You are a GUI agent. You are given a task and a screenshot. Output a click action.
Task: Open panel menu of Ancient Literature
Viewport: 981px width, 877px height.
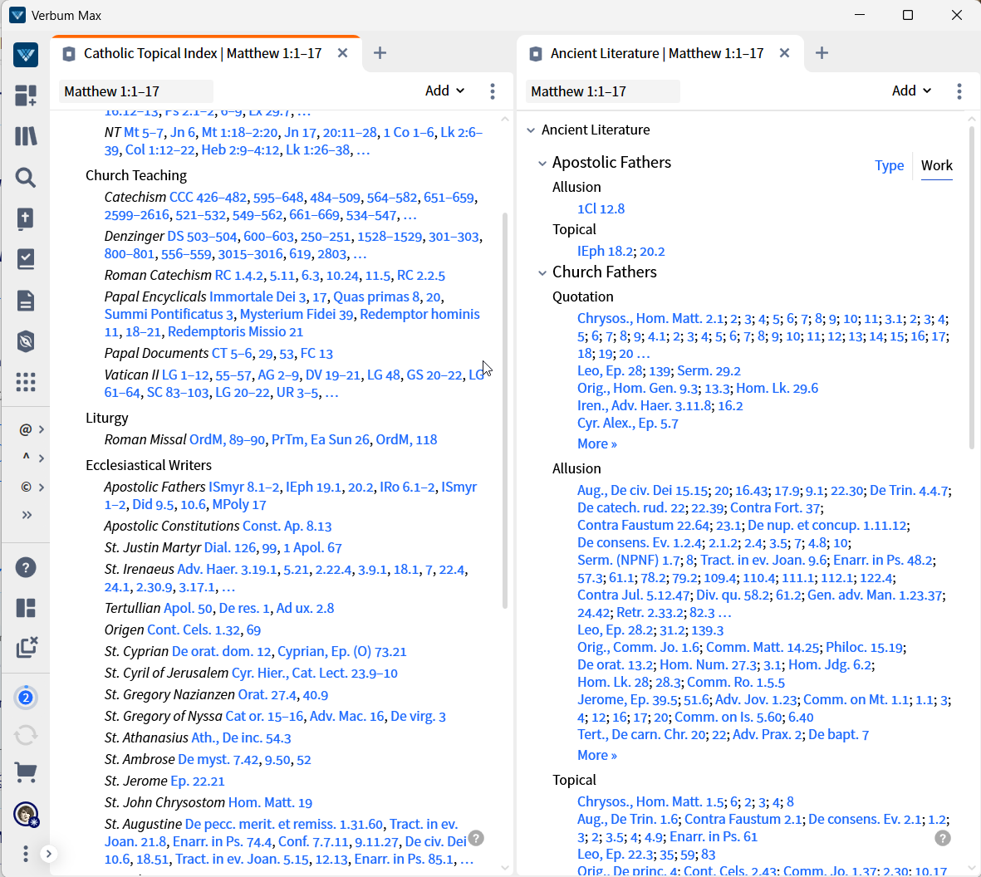coord(959,91)
